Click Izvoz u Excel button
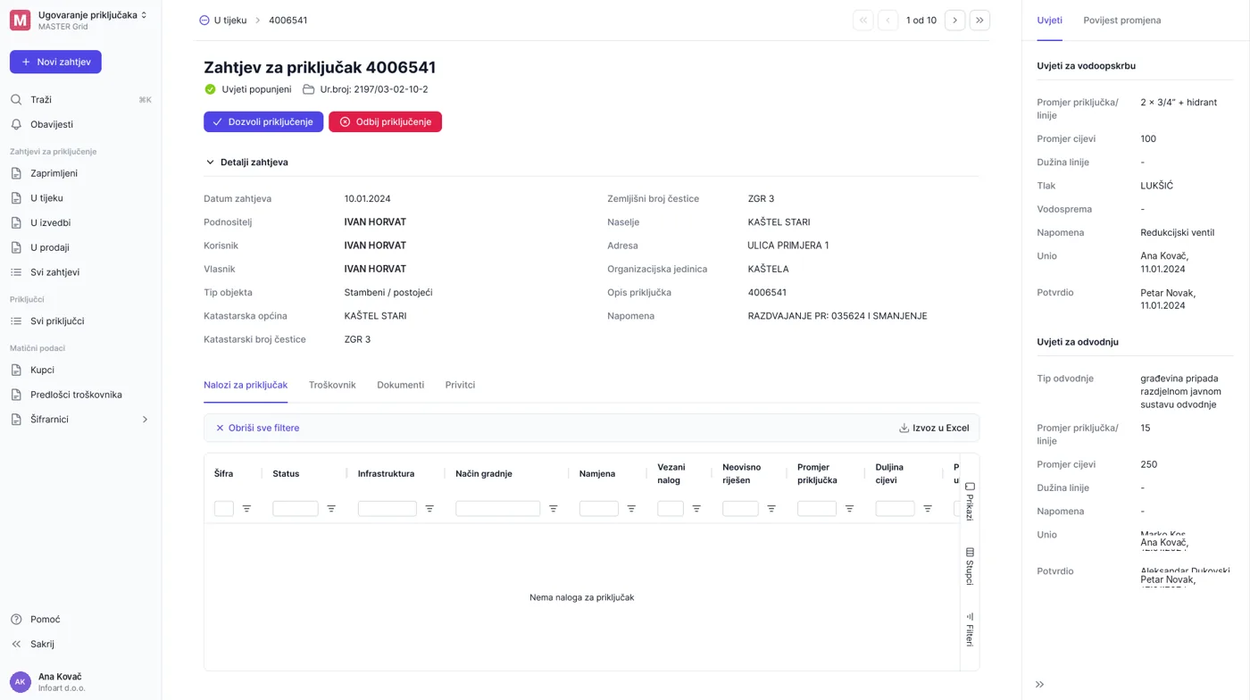Image resolution: width=1250 pixels, height=700 pixels. point(934,428)
